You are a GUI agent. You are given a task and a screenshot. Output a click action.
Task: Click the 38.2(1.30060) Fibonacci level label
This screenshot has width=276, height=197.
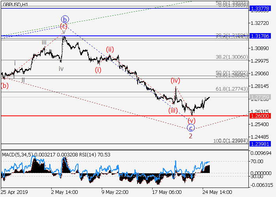point(232,57)
